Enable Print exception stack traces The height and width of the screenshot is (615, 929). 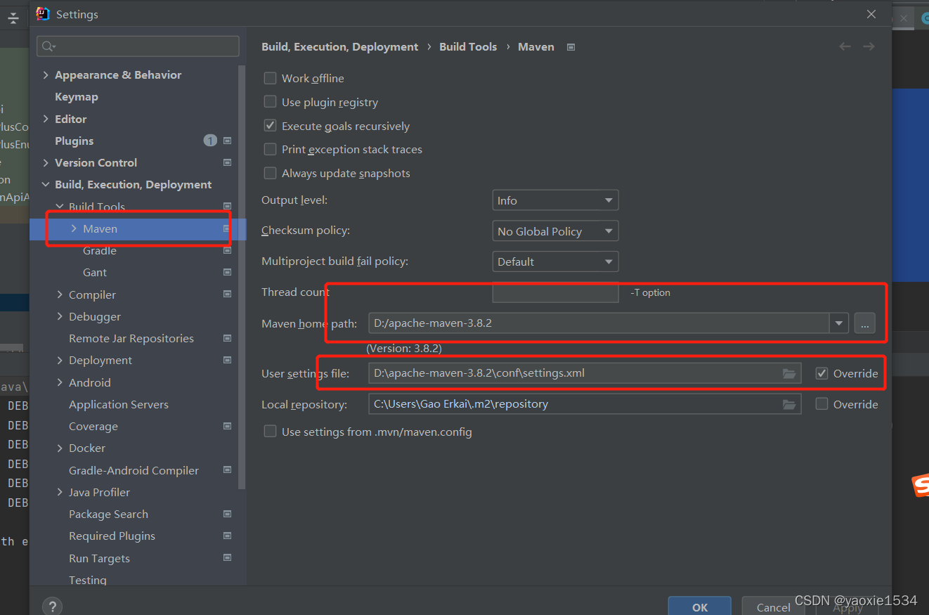pos(270,149)
